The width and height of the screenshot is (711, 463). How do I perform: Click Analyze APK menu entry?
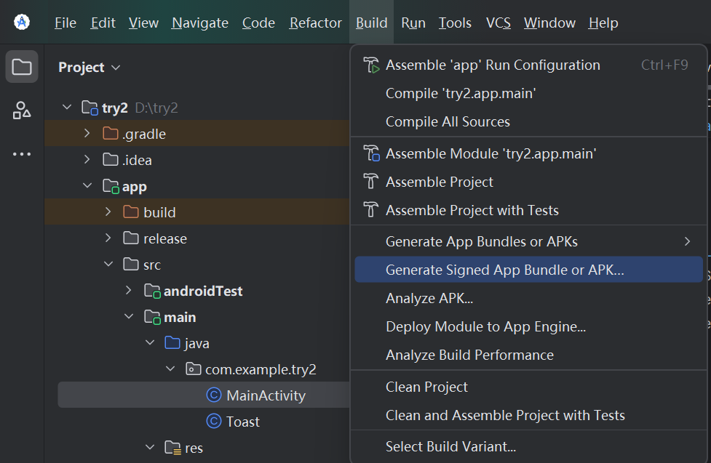tap(429, 298)
